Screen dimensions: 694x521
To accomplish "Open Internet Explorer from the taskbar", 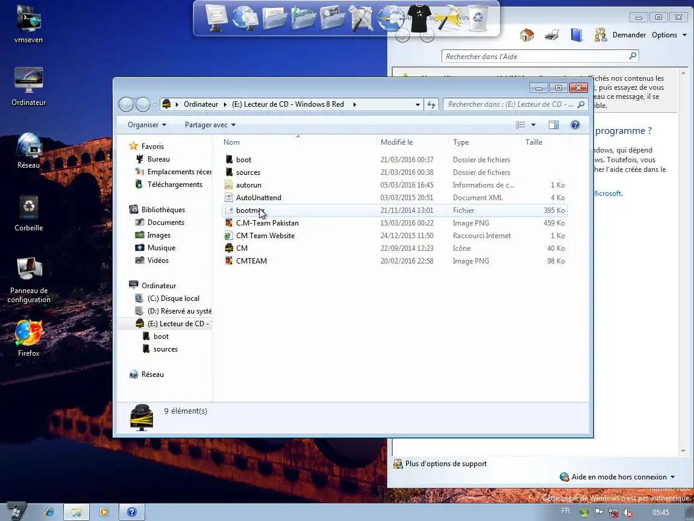I will tap(49, 512).
